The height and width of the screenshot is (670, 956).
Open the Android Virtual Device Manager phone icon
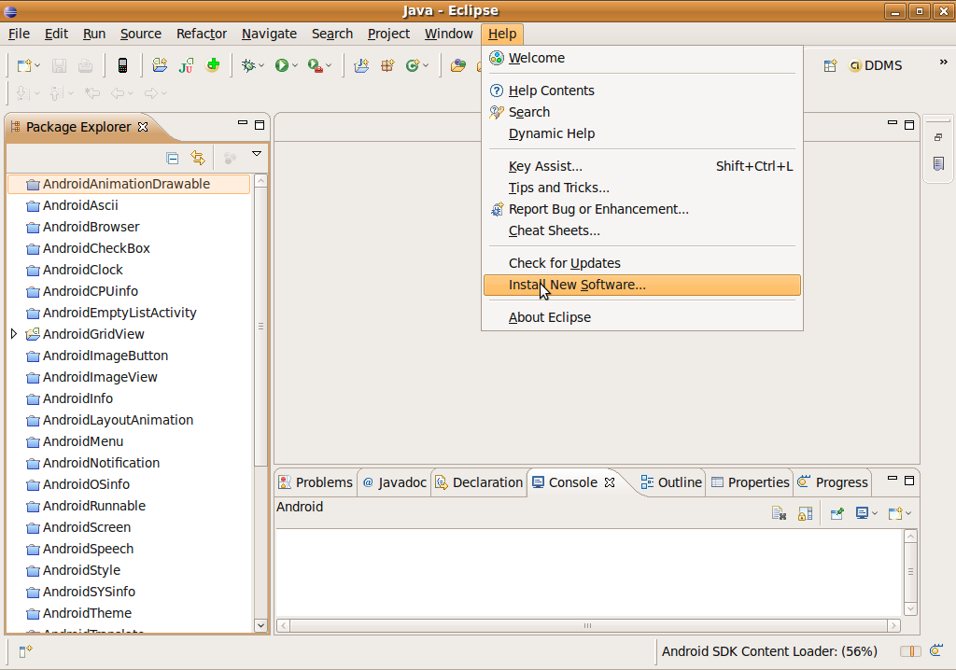122,65
